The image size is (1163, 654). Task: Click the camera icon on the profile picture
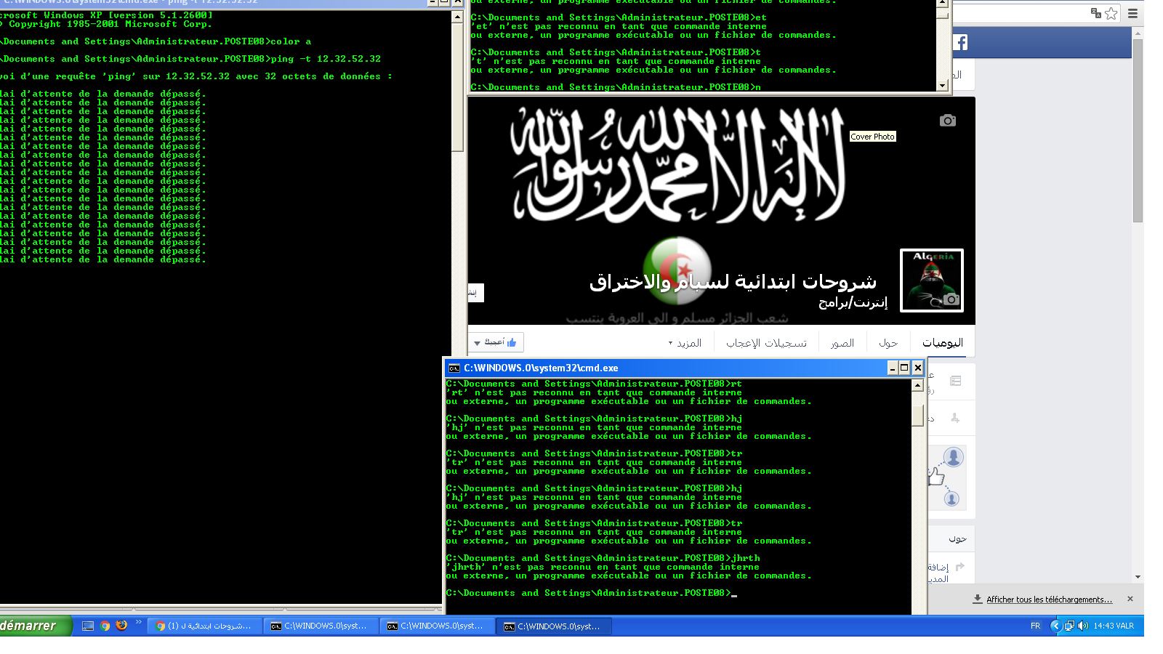coord(951,299)
